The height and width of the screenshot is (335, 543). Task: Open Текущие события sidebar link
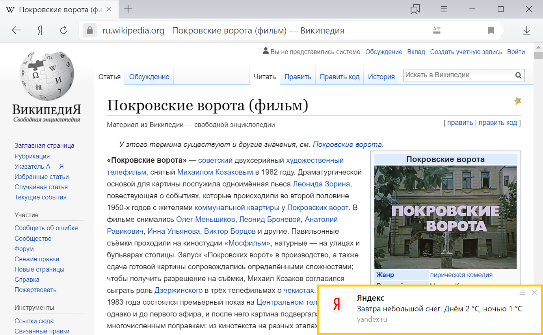coord(41,197)
